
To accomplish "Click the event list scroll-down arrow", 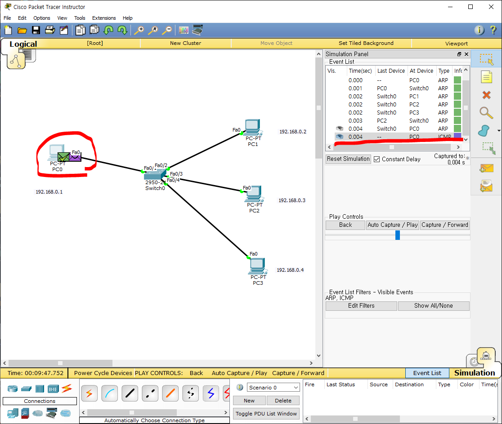I will (466, 139).
